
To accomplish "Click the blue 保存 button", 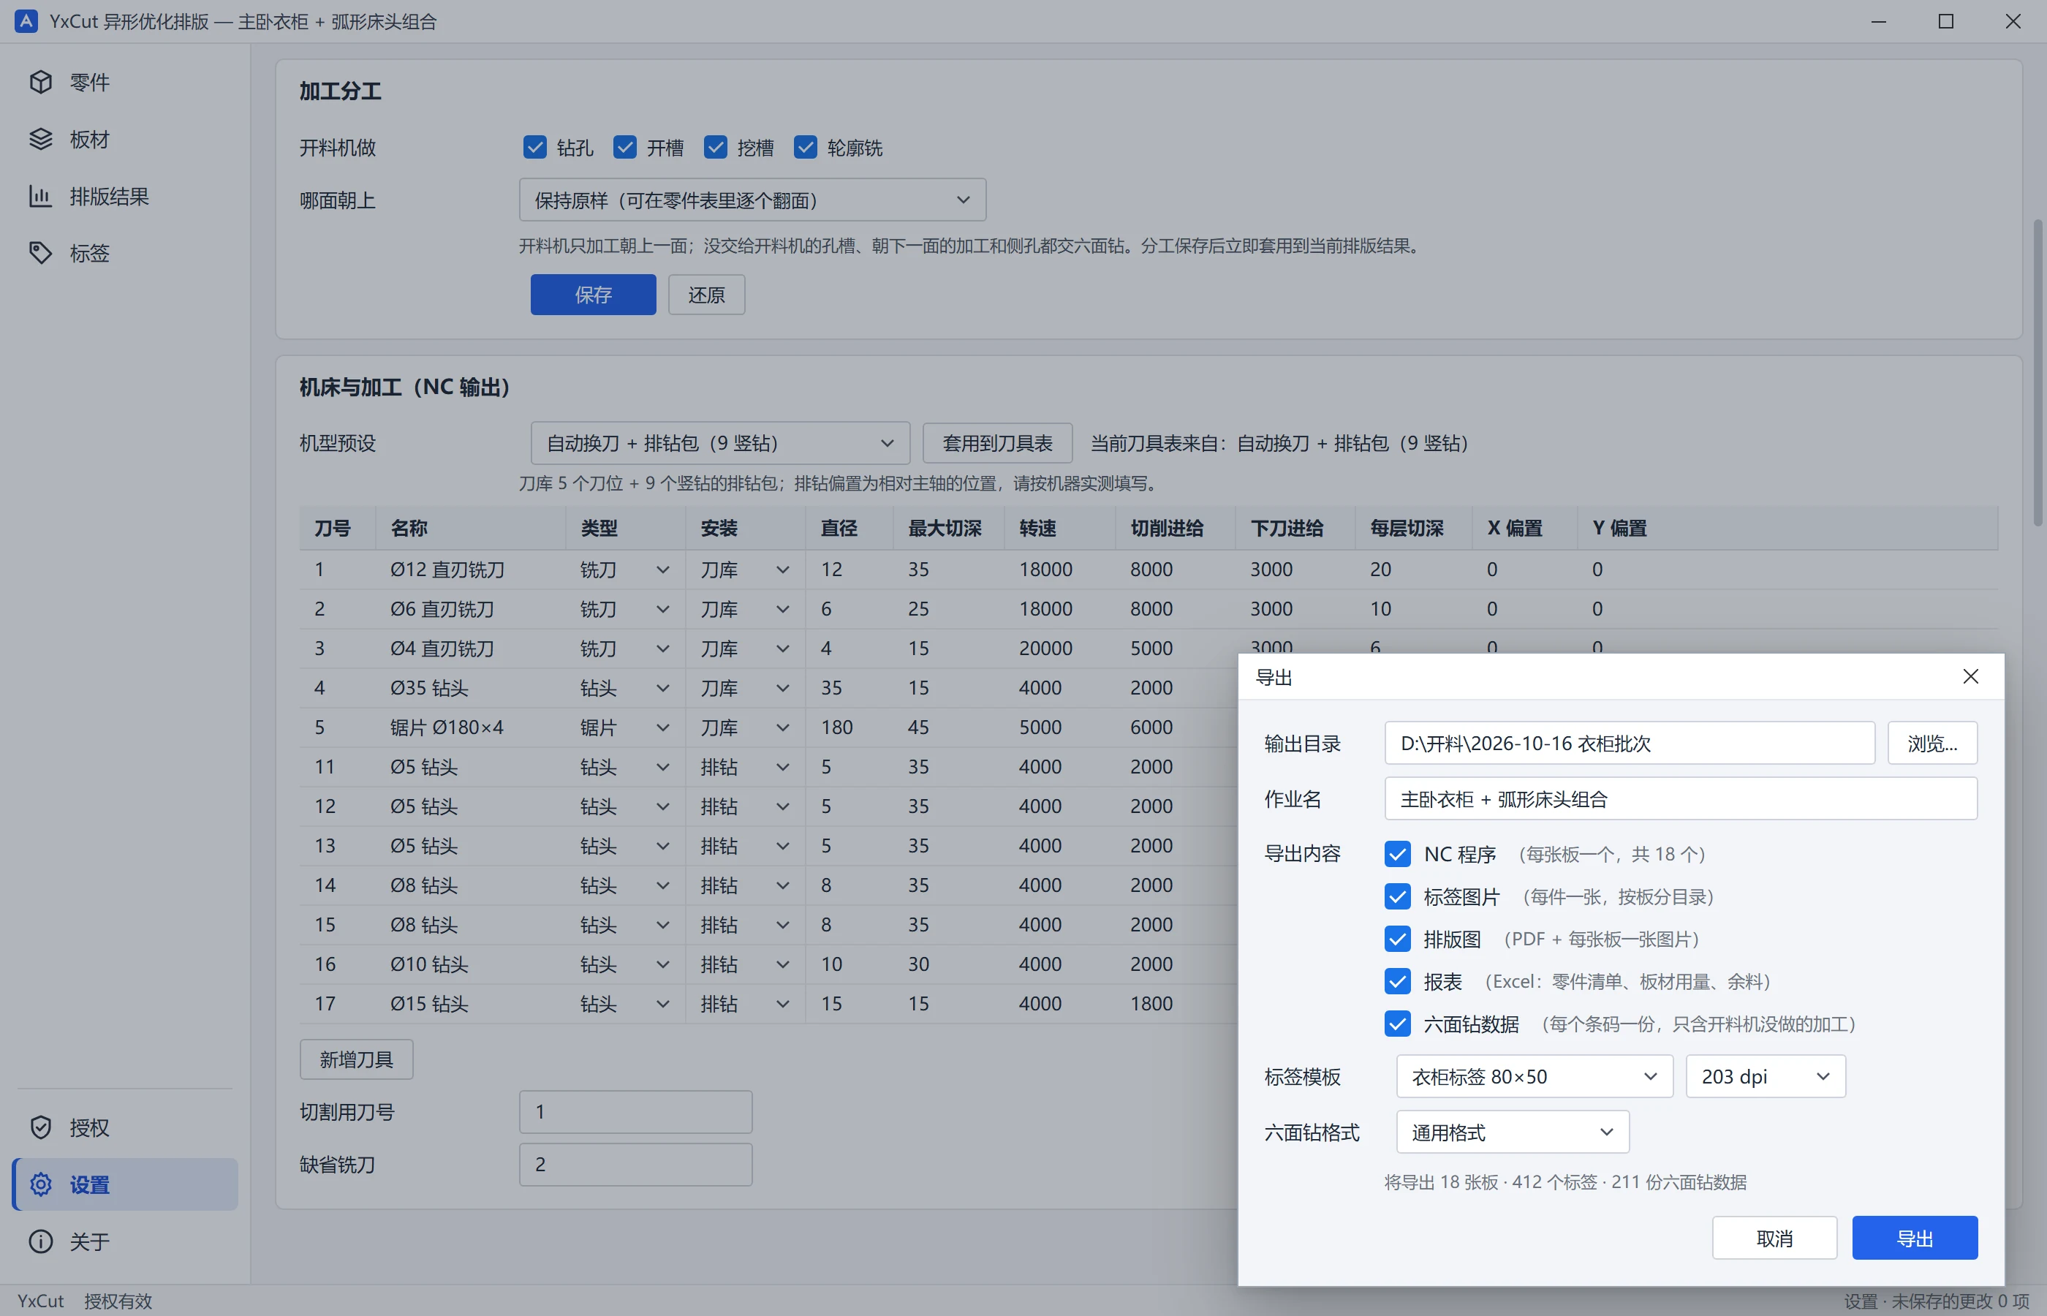I will 593,295.
